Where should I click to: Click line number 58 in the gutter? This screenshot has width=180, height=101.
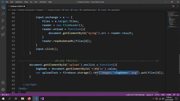click(x=13, y=65)
